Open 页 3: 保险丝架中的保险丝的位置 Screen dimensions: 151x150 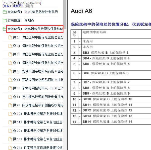click(x=38, y=54)
